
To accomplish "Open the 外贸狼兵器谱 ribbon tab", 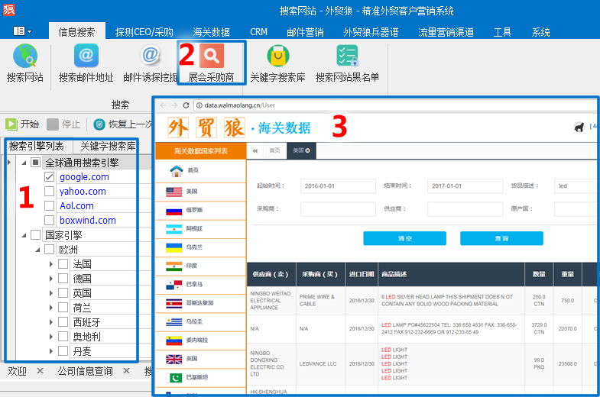I will (371, 32).
